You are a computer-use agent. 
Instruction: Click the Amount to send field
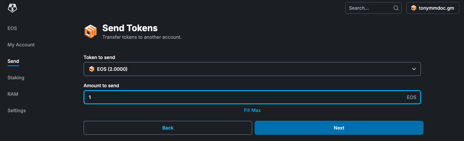pos(252,97)
